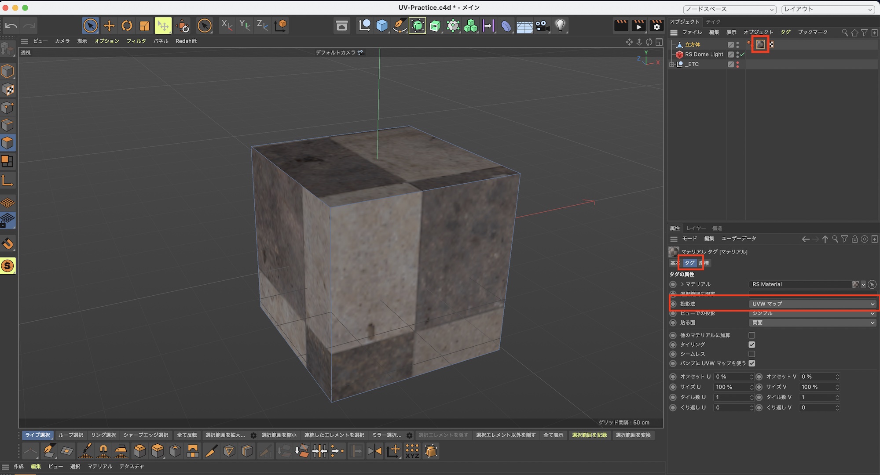The width and height of the screenshot is (880, 475).
Task: Add a light with the lightbulb icon
Action: (560, 26)
